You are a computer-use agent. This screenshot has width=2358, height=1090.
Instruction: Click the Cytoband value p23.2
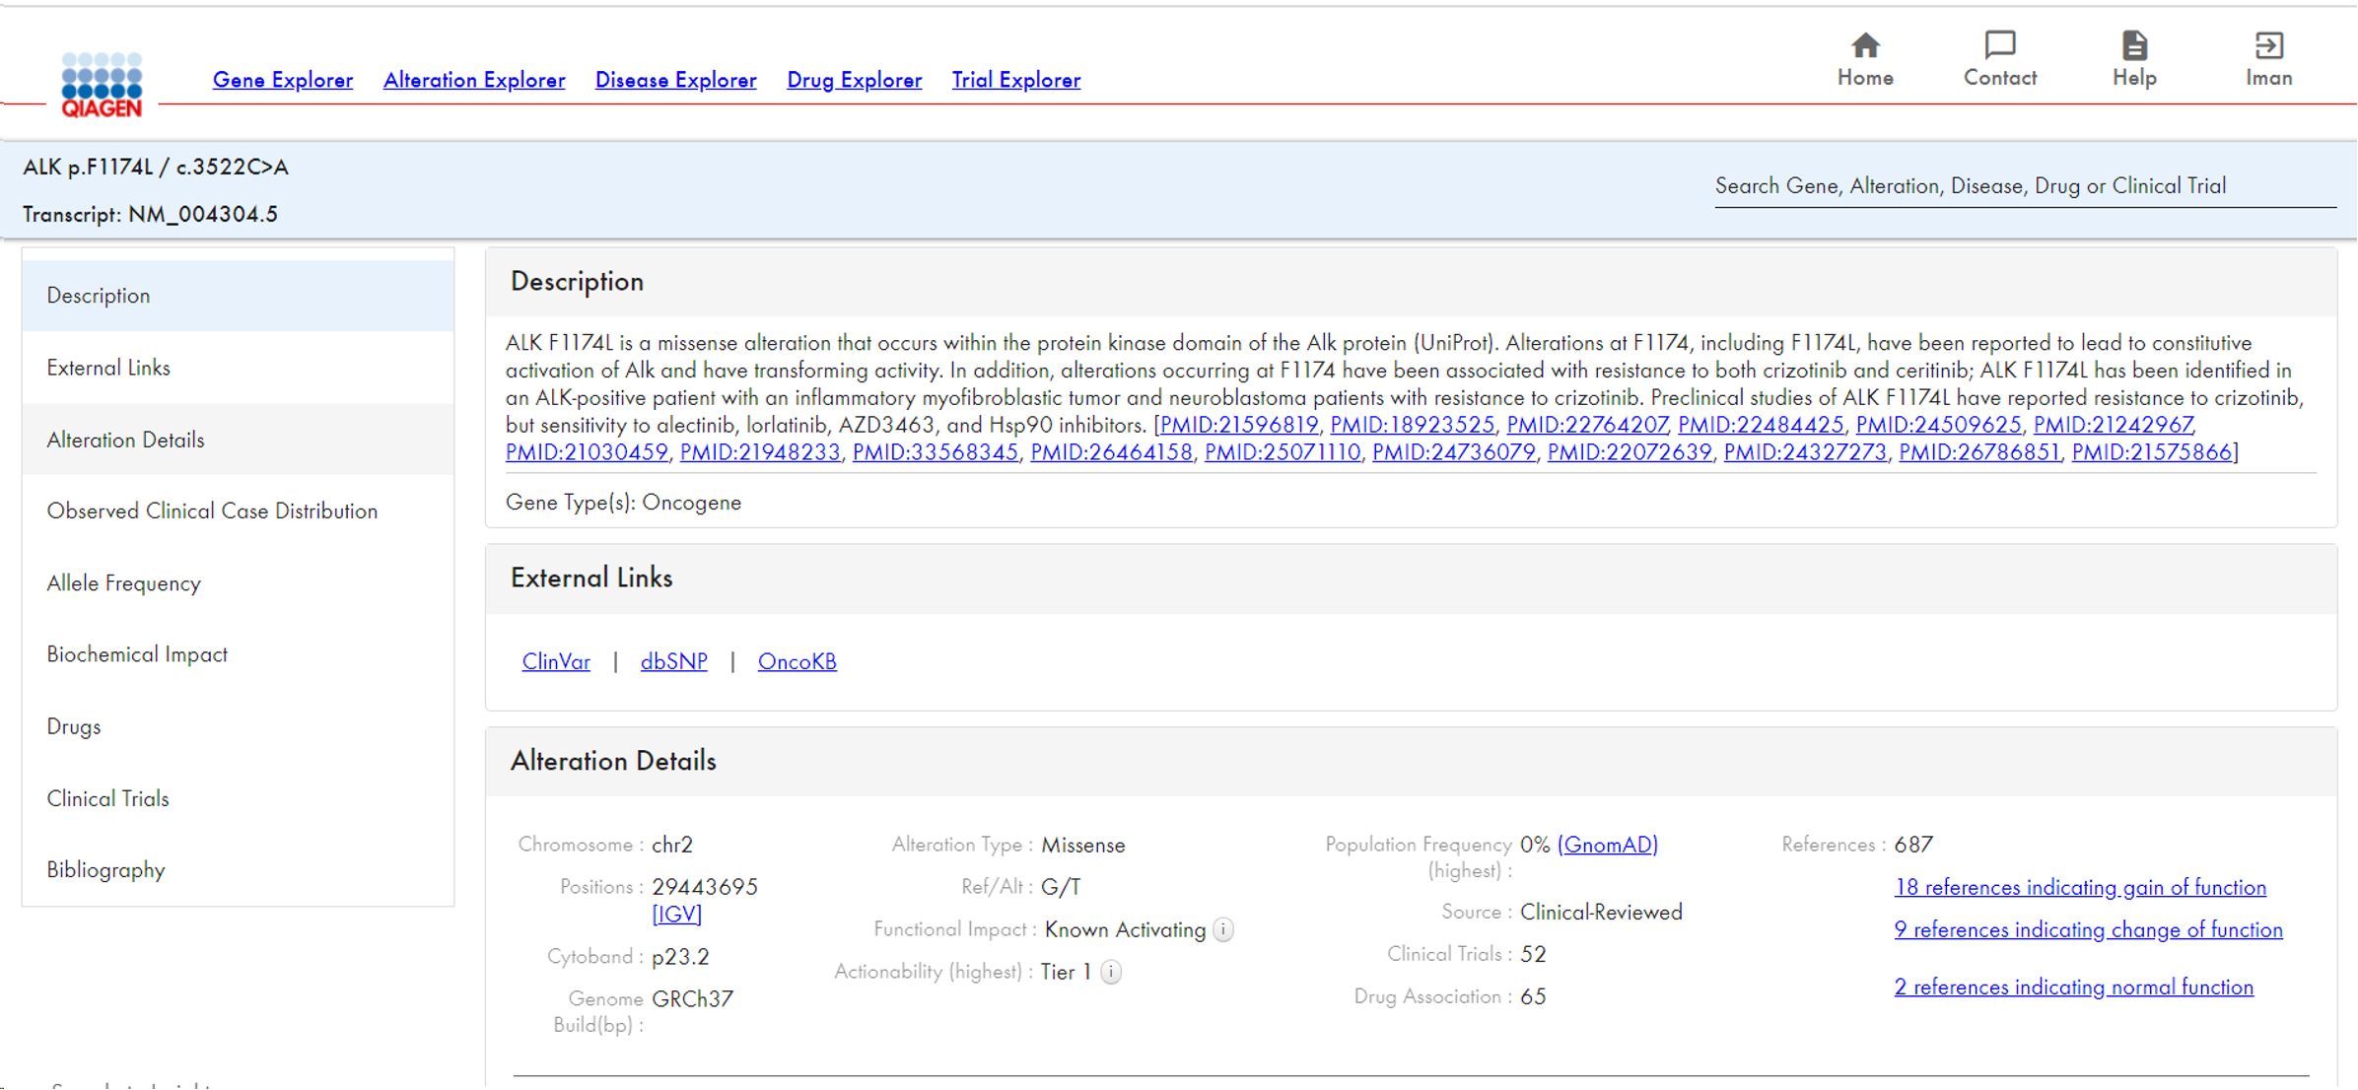tap(680, 957)
